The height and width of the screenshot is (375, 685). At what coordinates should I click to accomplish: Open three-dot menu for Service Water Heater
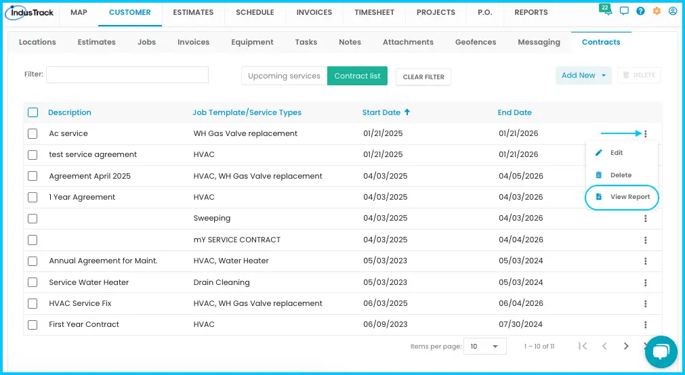coord(645,282)
